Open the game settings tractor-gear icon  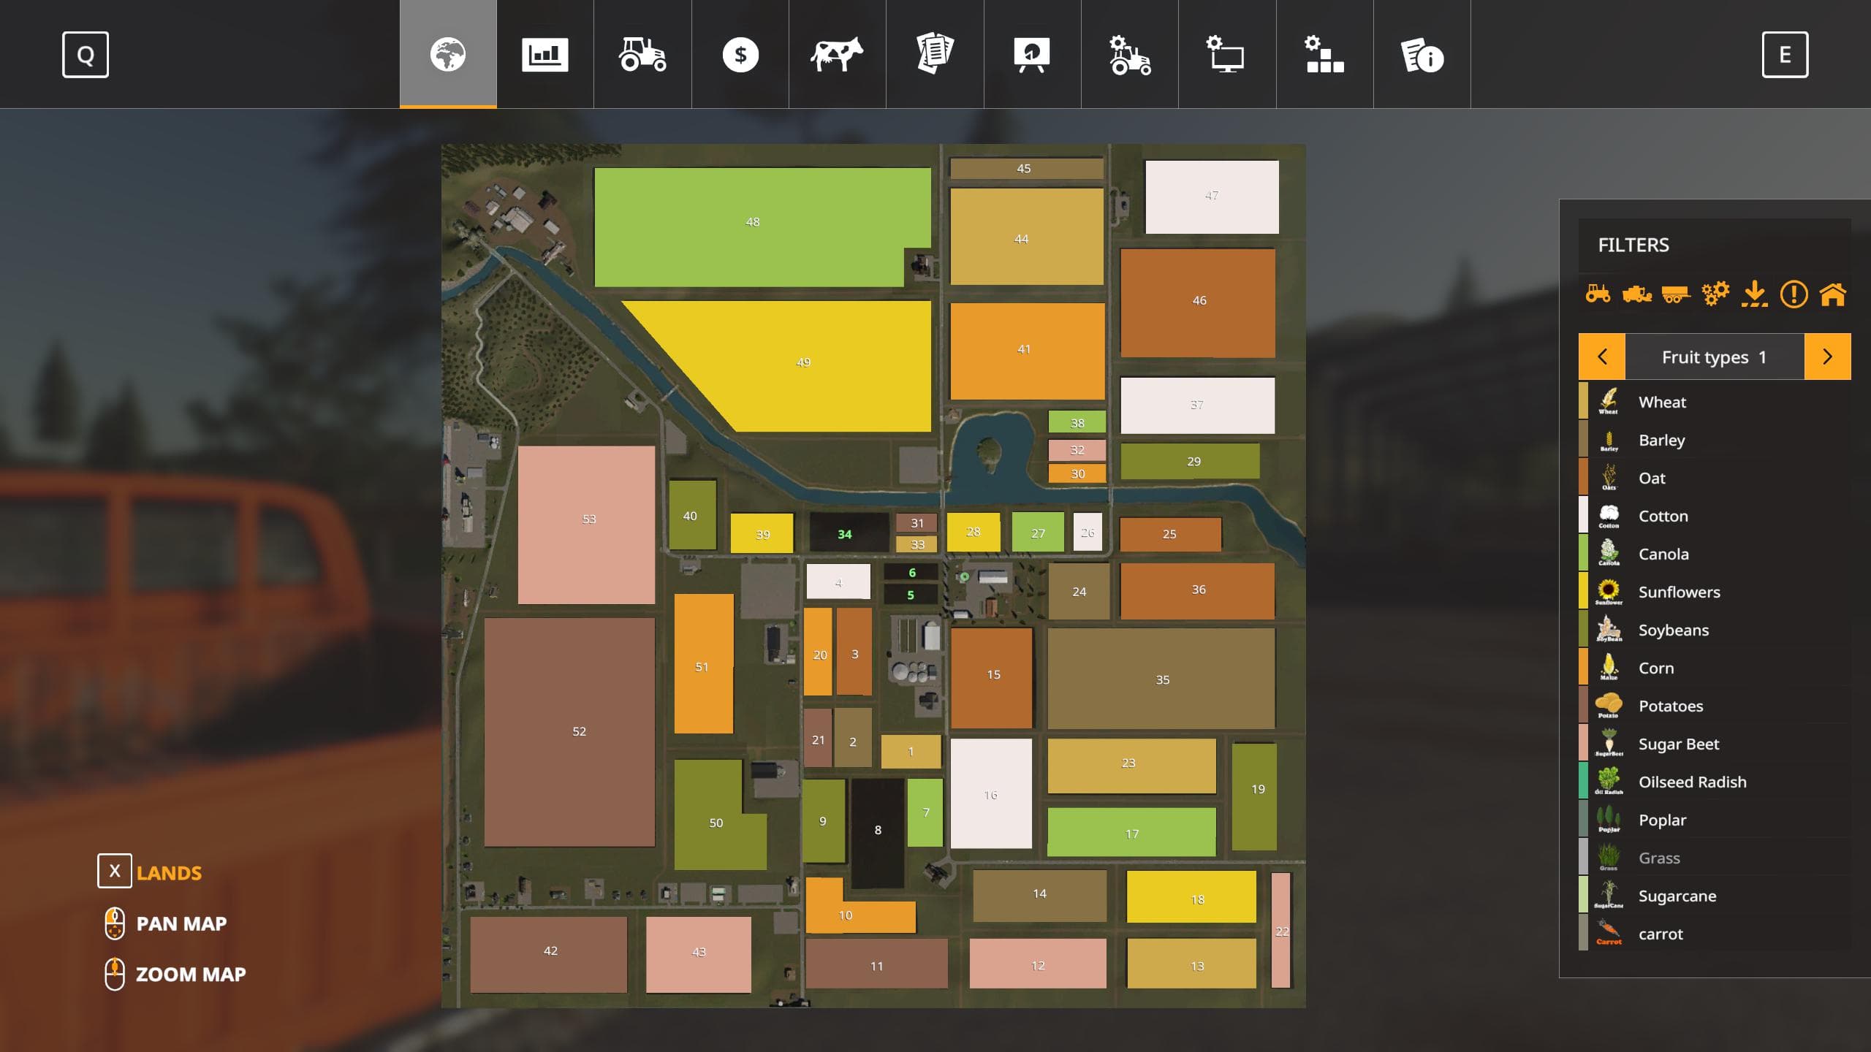1130,54
